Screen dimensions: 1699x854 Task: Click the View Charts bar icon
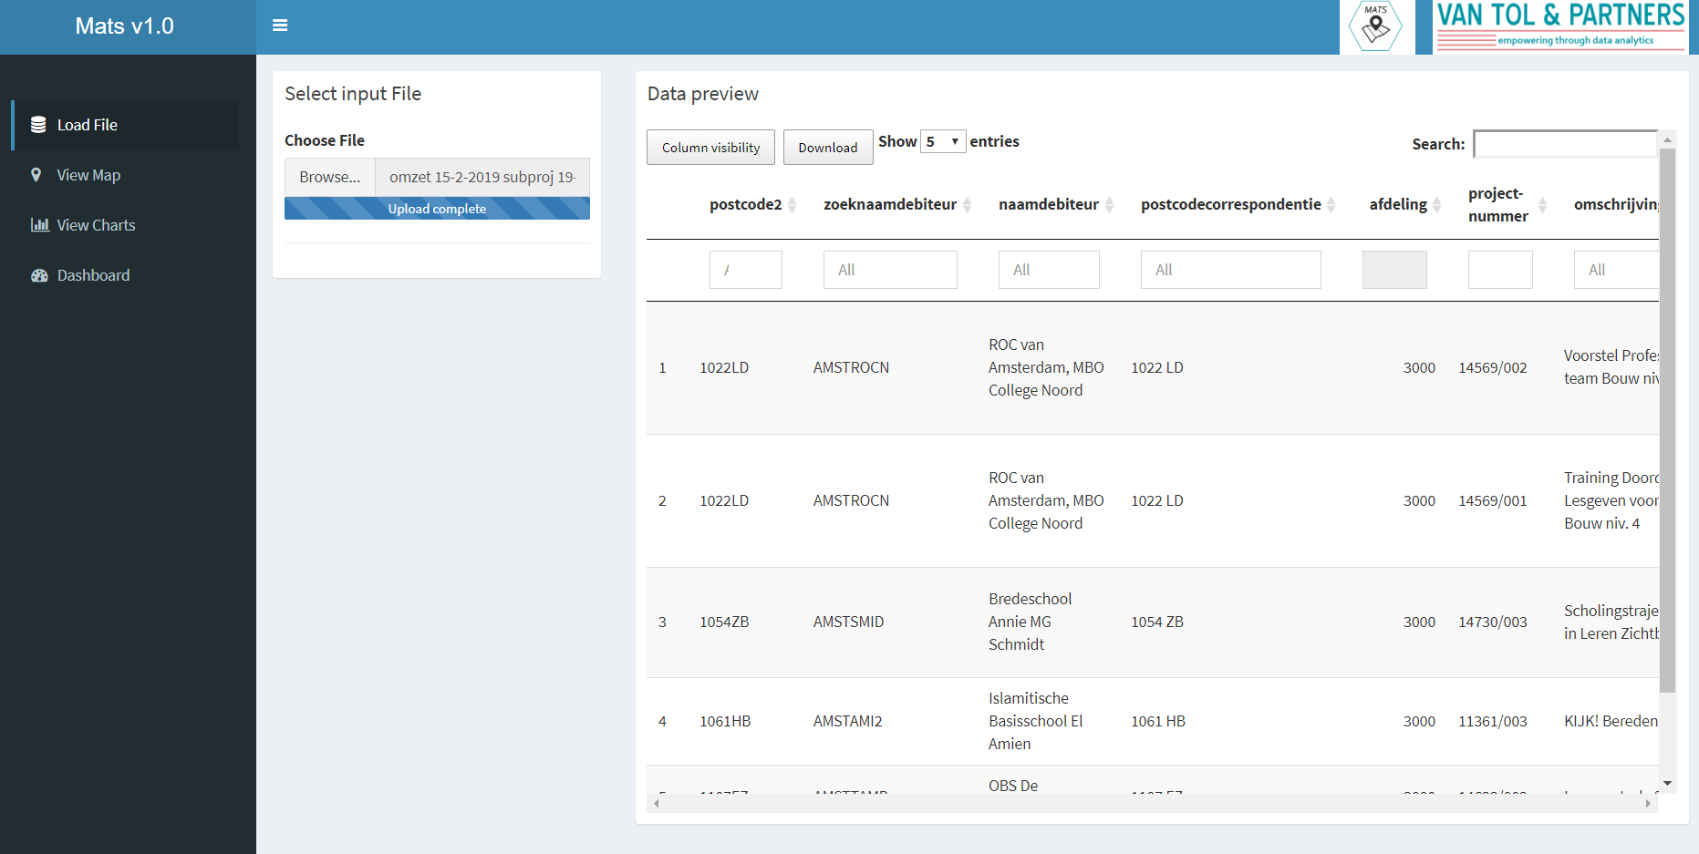click(x=39, y=225)
